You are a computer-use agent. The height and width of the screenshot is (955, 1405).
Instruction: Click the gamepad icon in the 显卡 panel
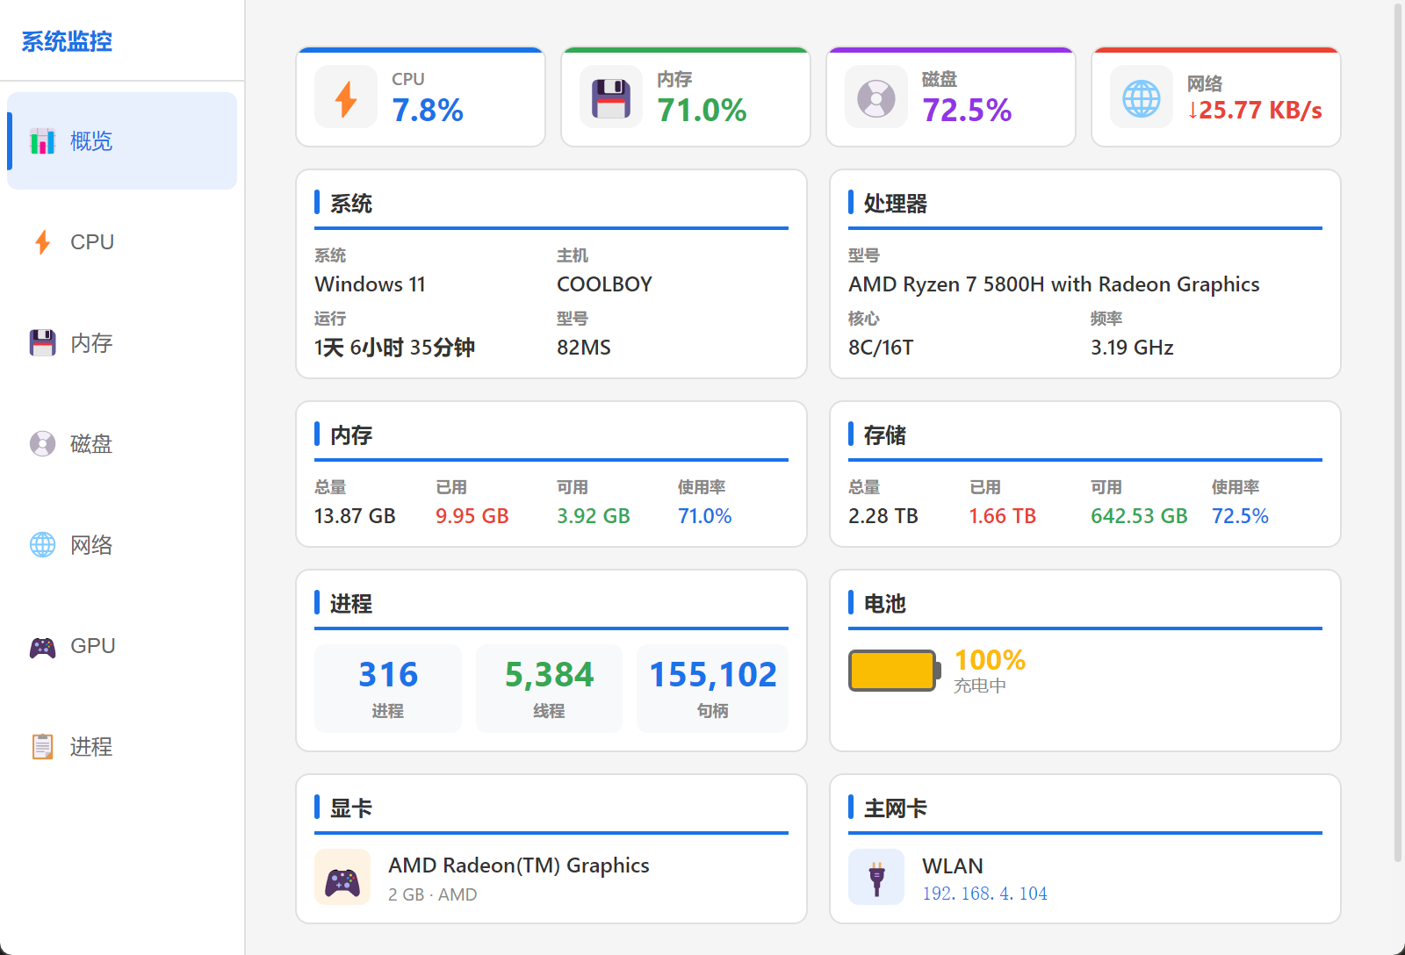pyautogui.click(x=342, y=878)
